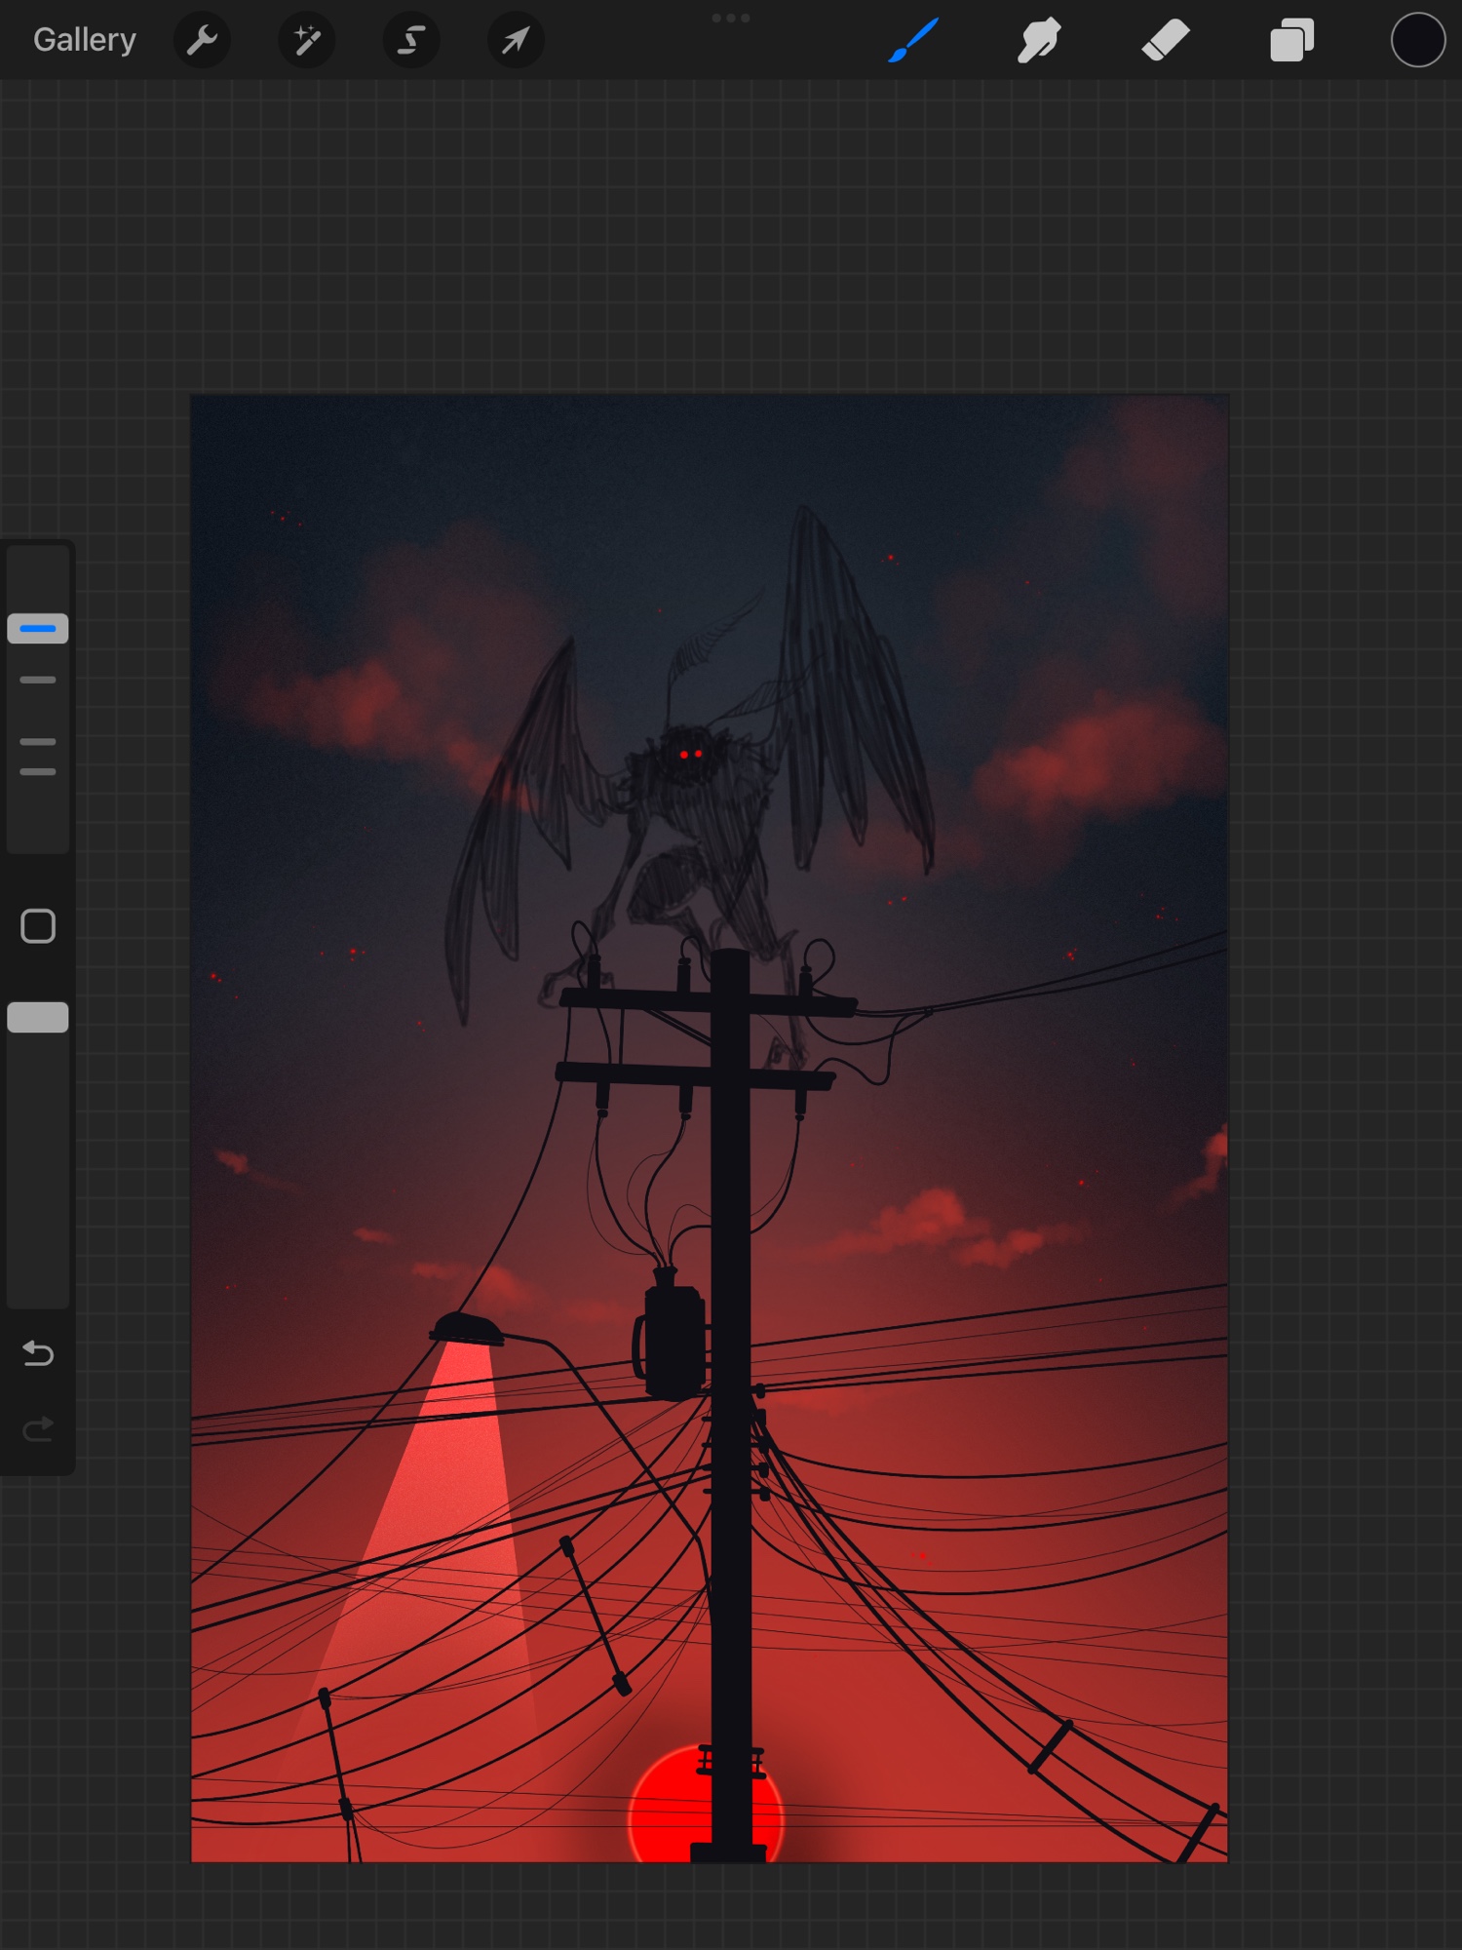Image resolution: width=1462 pixels, height=1950 pixels.
Task: Activate the Transform arrow tool
Action: coord(516,41)
